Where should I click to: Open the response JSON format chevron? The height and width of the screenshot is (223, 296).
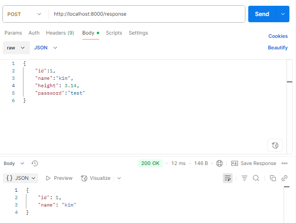point(33,178)
